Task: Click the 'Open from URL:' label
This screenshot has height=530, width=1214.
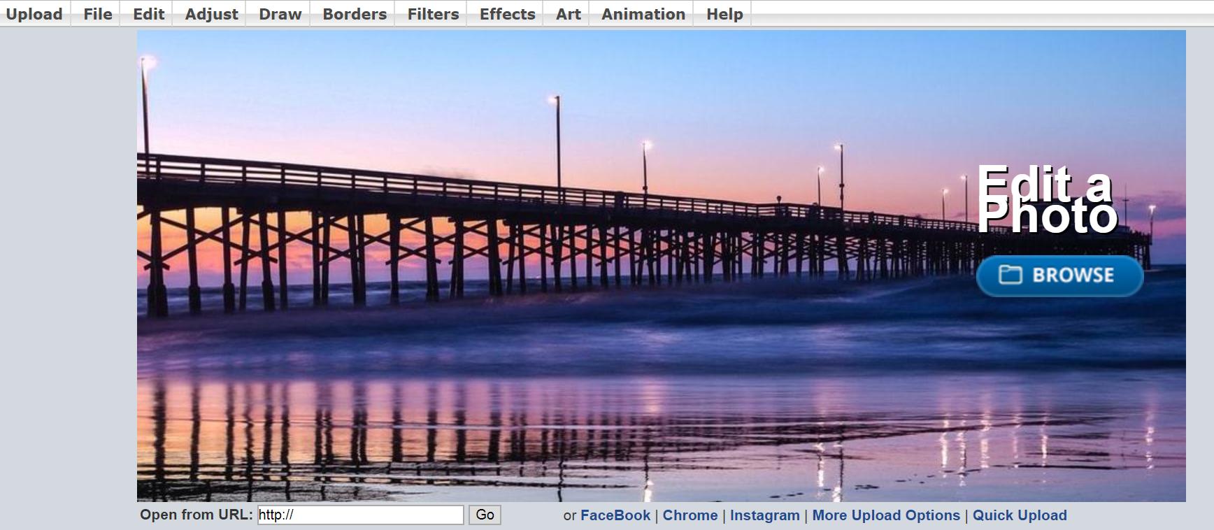Action: [197, 515]
